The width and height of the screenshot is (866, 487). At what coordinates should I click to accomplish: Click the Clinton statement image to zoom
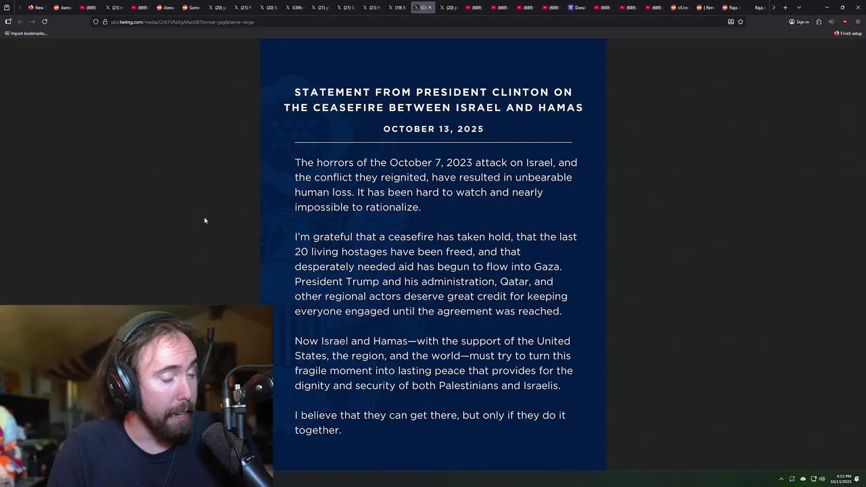(x=433, y=254)
